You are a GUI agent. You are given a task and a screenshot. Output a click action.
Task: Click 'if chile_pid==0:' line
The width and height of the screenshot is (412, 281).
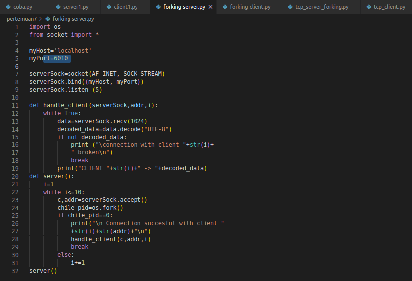85,215
